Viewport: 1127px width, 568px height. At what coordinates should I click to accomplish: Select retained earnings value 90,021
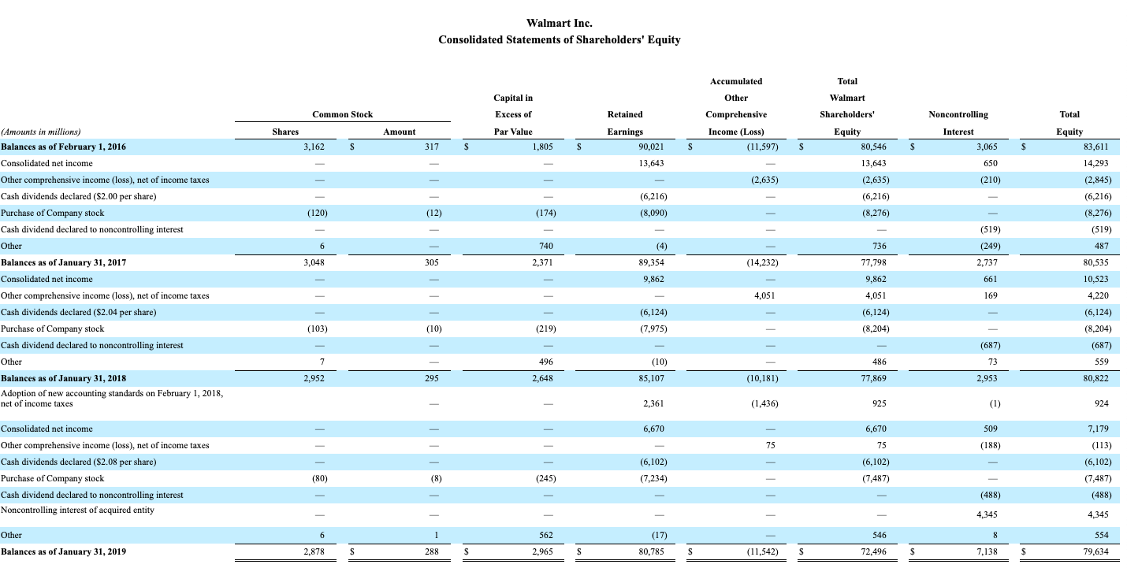(651, 147)
